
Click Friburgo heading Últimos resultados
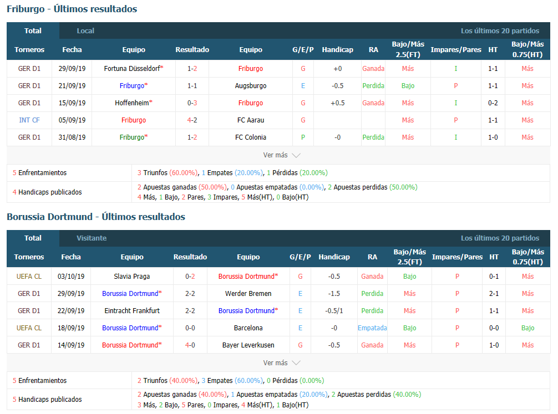(x=72, y=9)
